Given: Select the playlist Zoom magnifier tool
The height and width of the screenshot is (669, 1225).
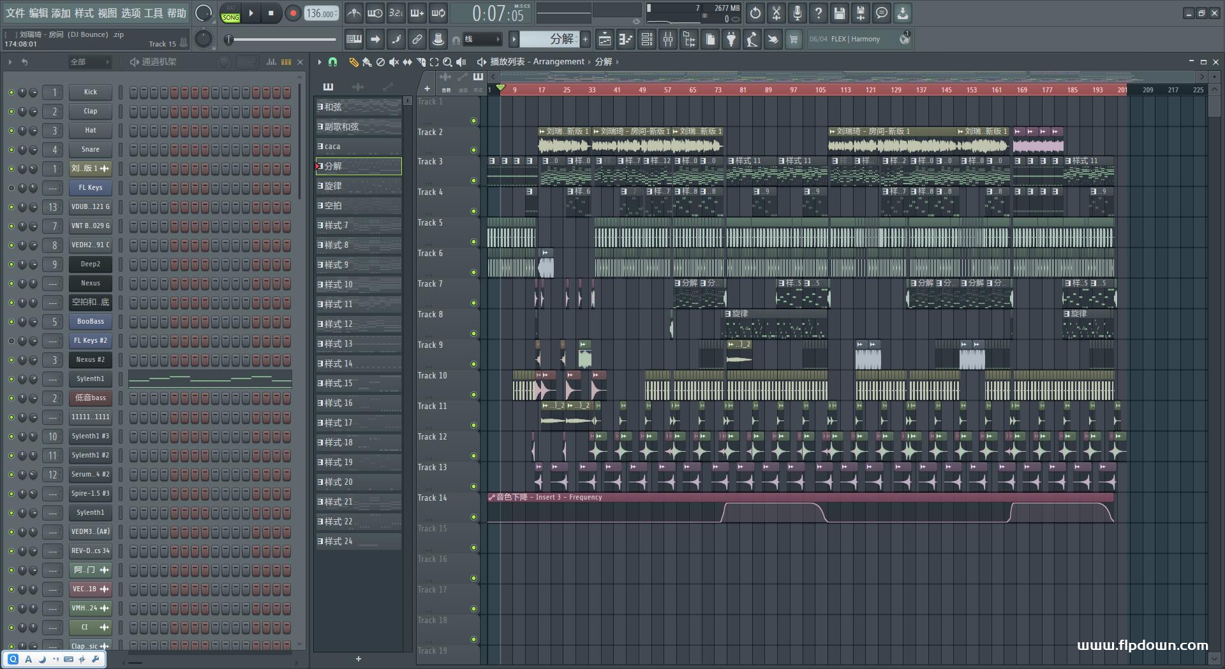Looking at the screenshot, I should [447, 62].
